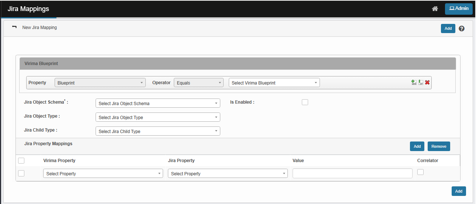Open the help question mark icon
Image resolution: width=476 pixels, height=204 pixels.
click(461, 28)
